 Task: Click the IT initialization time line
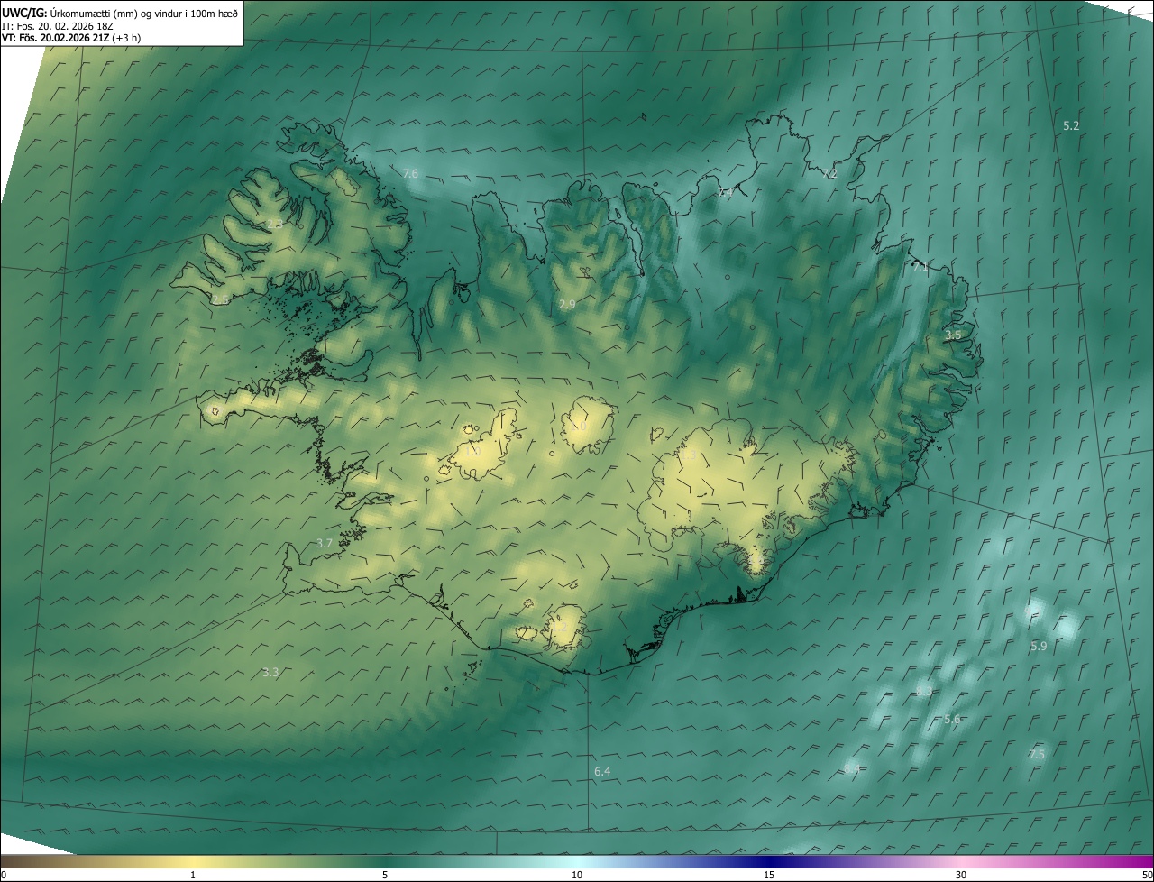[57, 25]
